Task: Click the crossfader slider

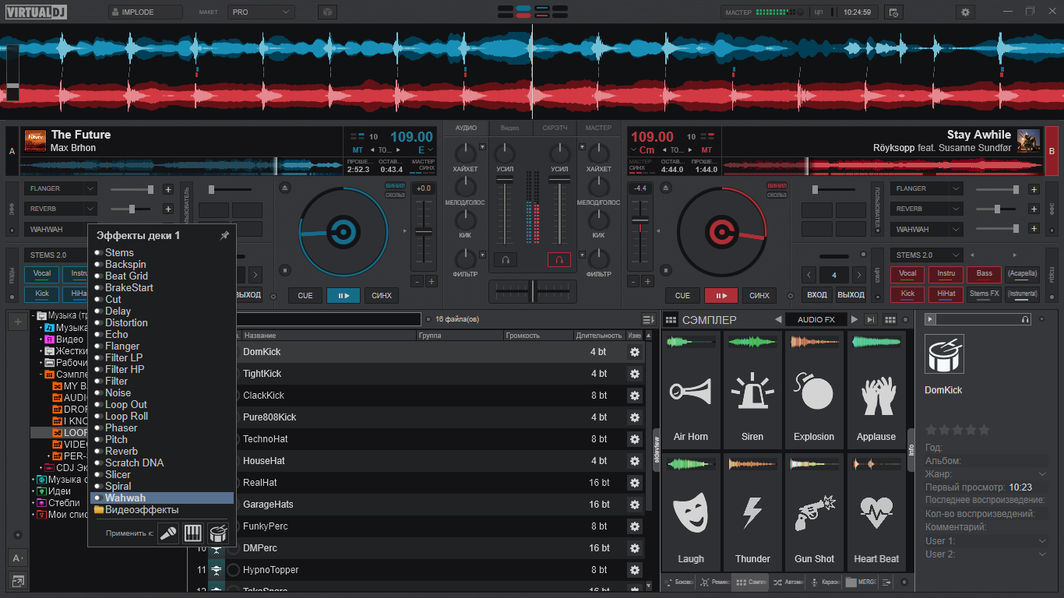Action: (x=533, y=291)
